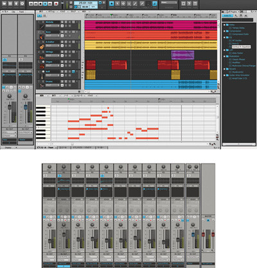Collapse the Guitar Amp Simulator folder
Viewport: 257px width, 268px height.
[x=224, y=75]
